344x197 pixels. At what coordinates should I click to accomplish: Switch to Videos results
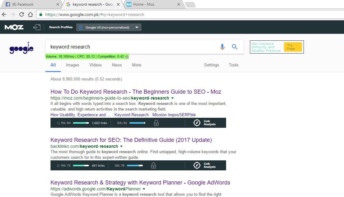tap(95, 65)
